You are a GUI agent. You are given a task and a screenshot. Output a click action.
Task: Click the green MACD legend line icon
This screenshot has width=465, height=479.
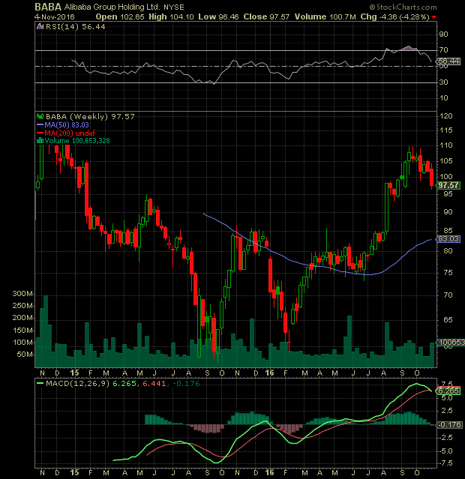point(40,384)
